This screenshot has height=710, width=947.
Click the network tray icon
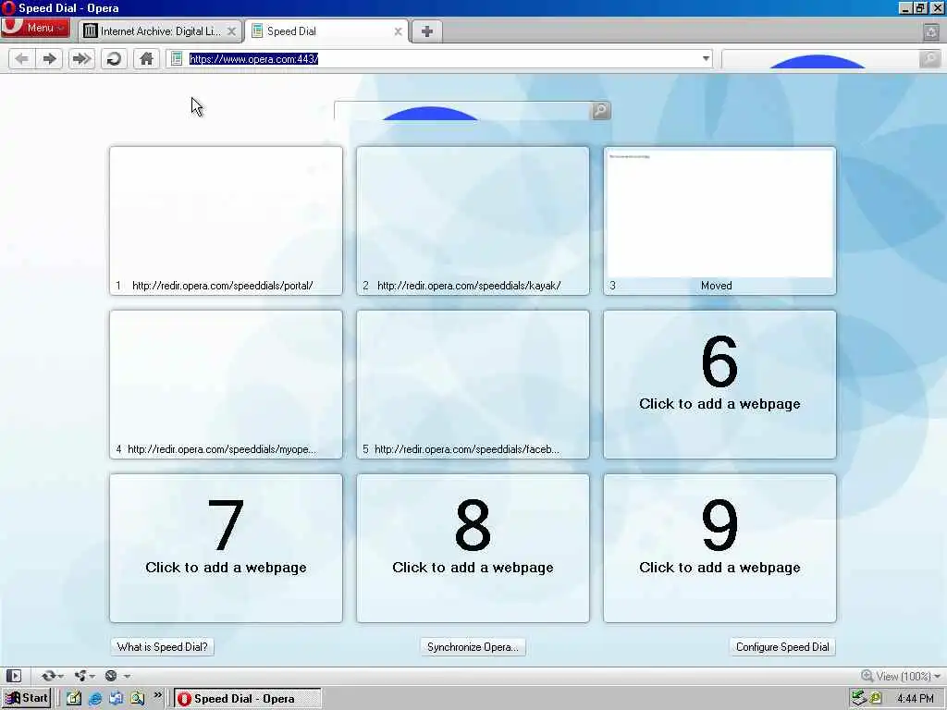[x=859, y=699]
